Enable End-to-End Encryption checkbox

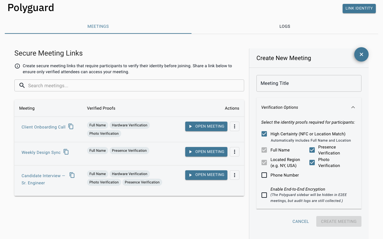pos(264,195)
